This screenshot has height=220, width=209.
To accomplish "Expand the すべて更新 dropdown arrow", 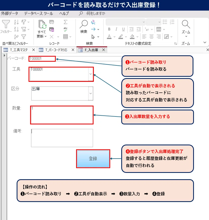I will tap(46, 36).
